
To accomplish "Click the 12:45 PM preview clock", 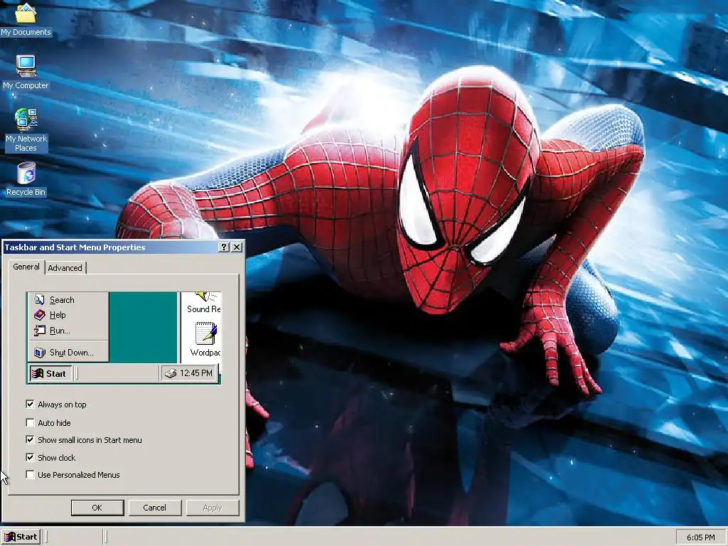I will pos(196,373).
